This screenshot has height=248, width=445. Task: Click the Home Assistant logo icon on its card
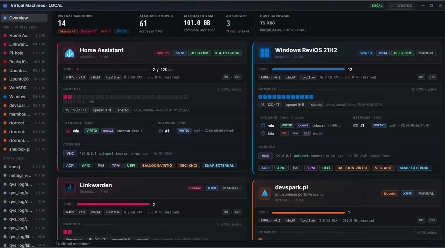tap(69, 53)
